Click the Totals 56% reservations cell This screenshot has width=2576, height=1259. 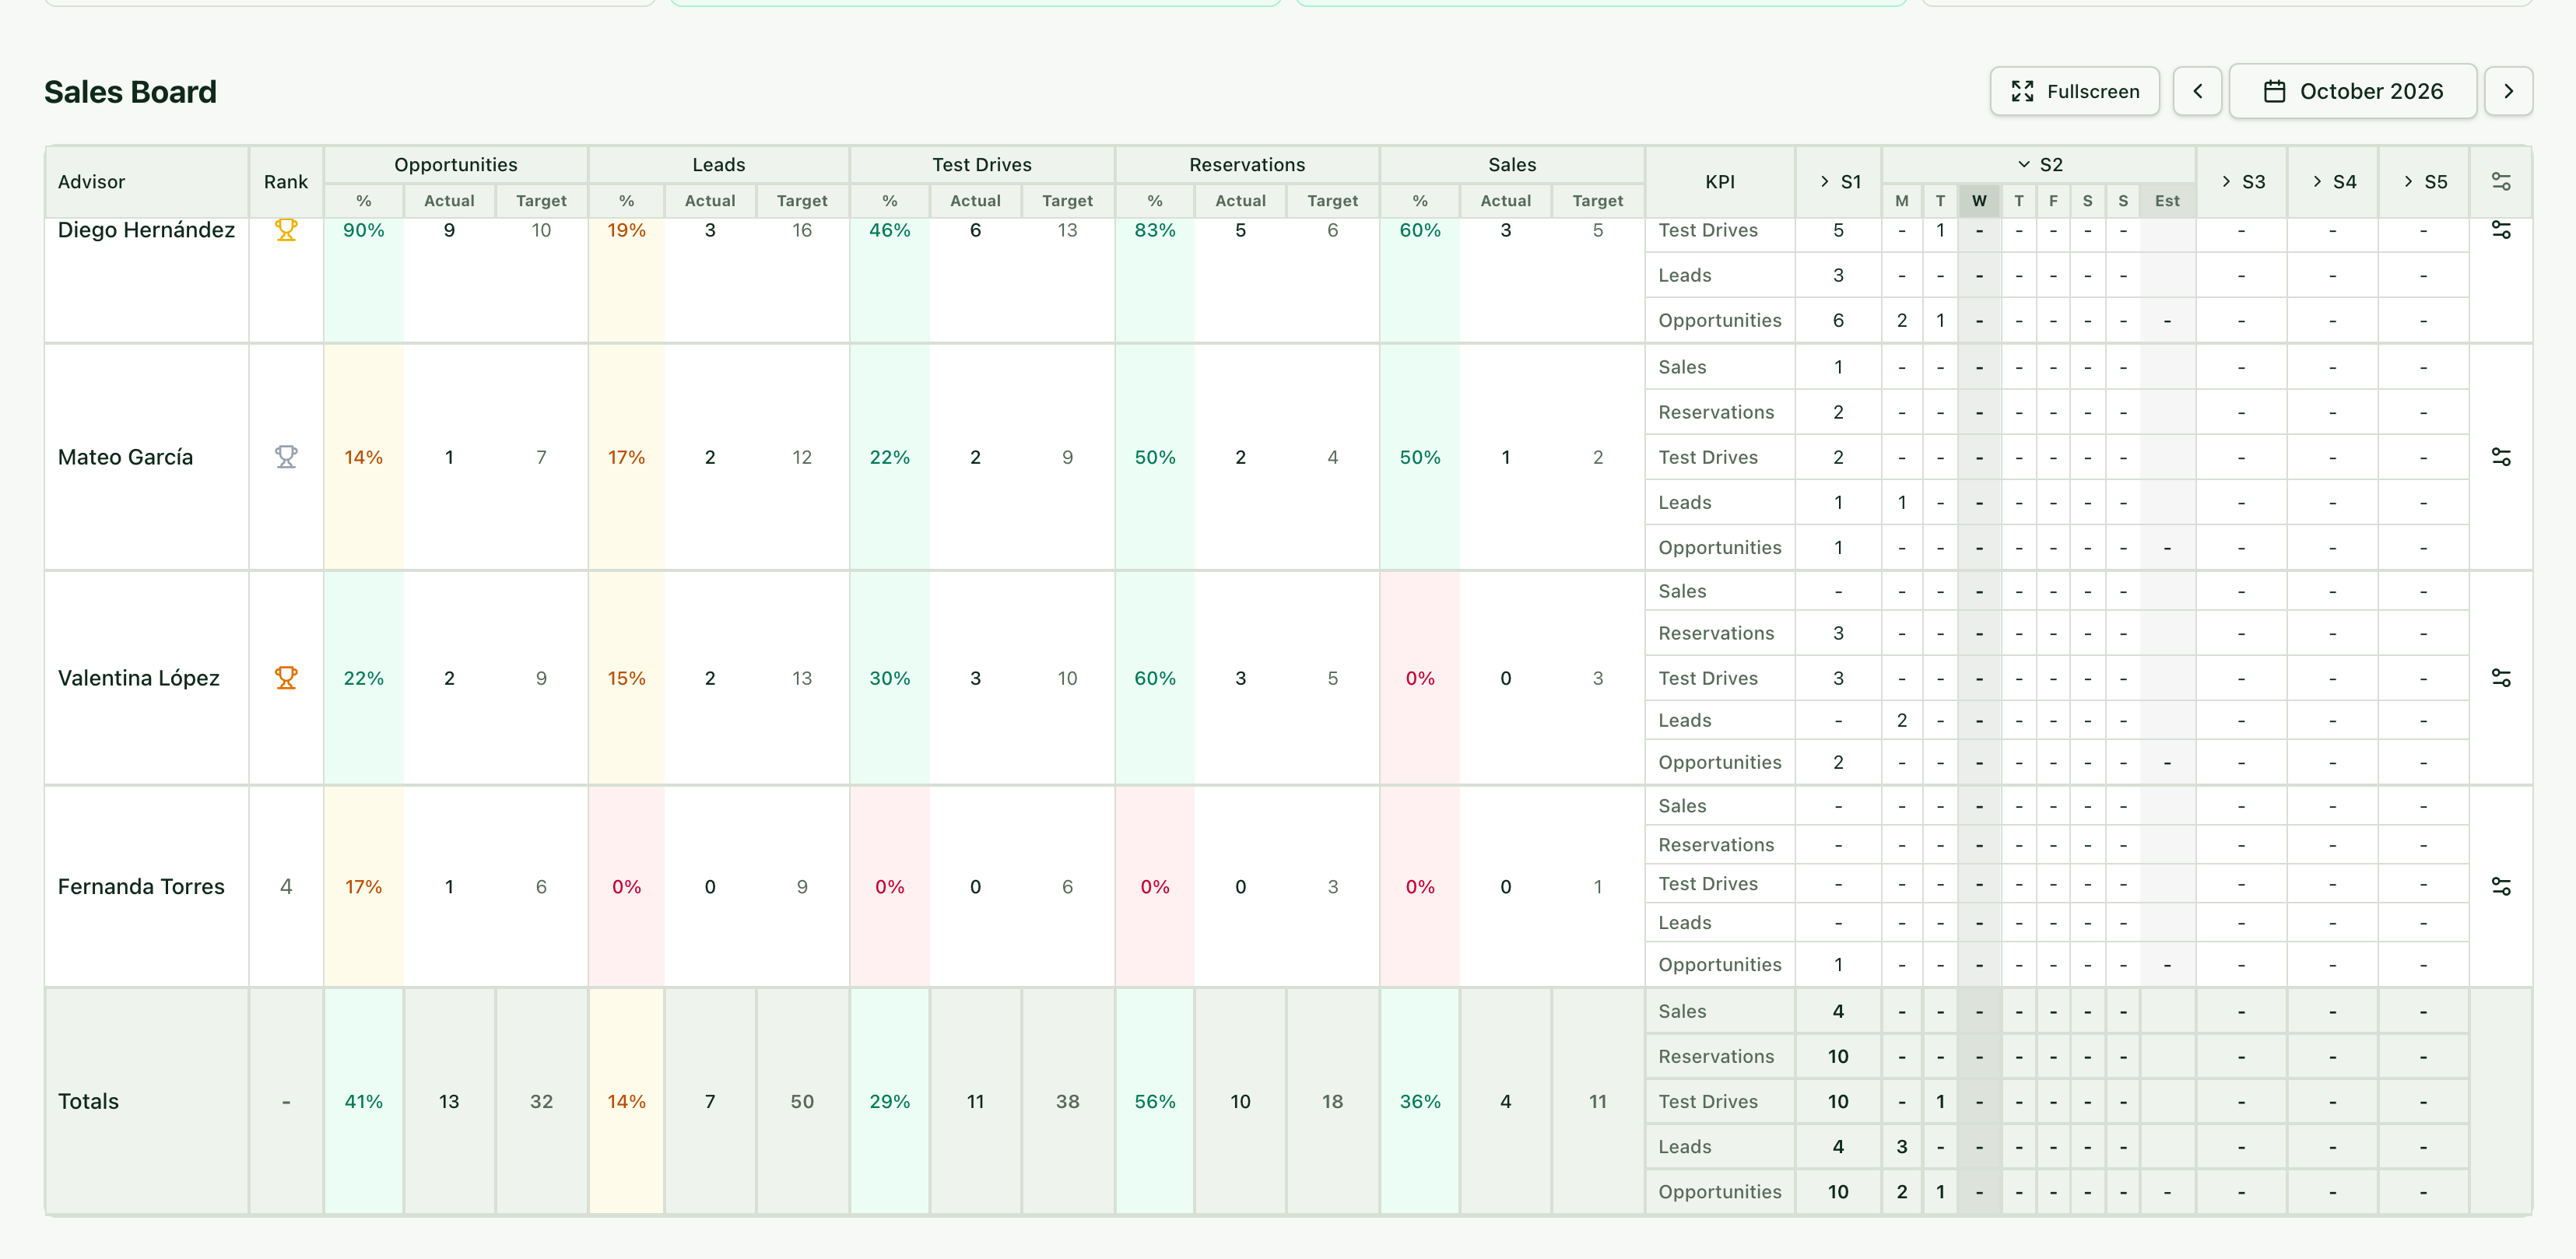(1155, 1101)
